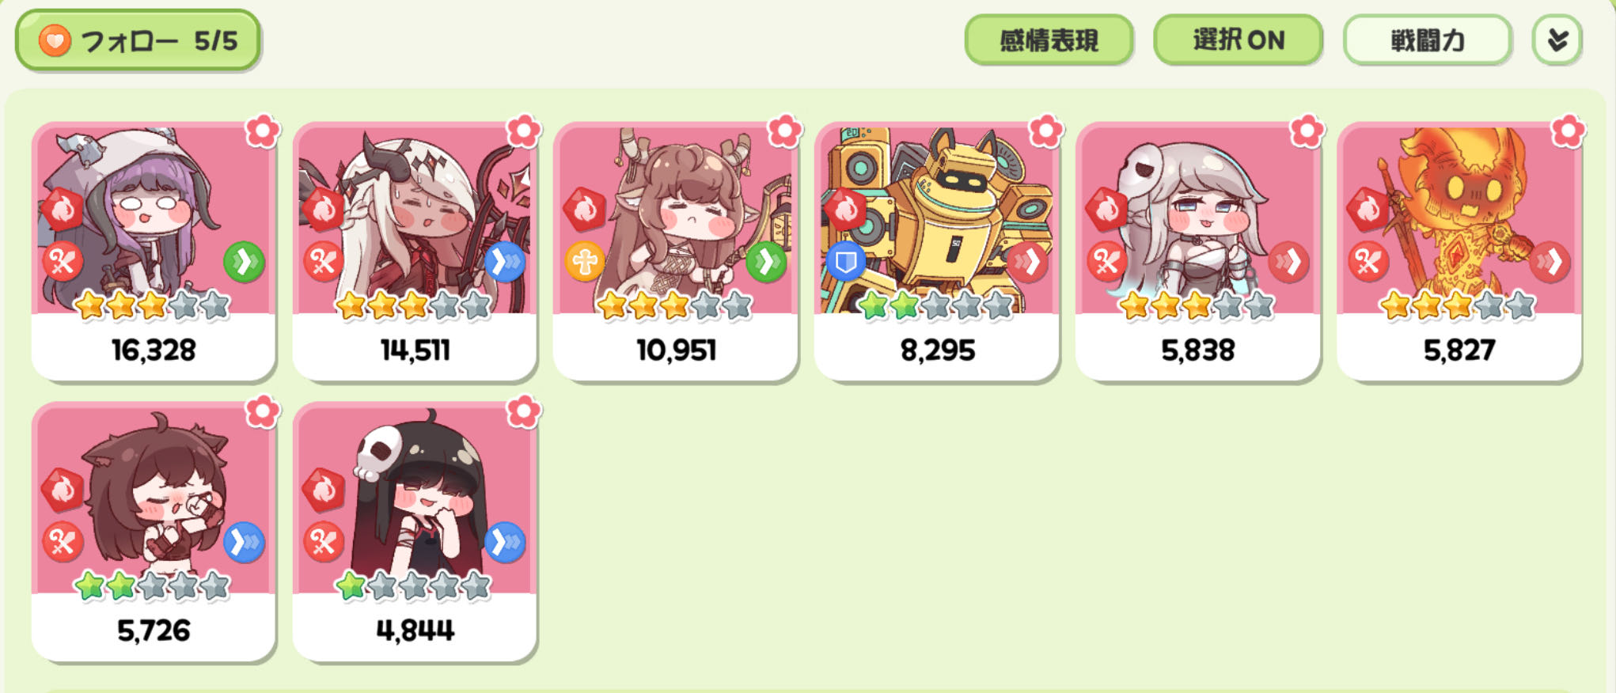Click the crossed-swords attacker icon on the 5,838 card
The image size is (1616, 693).
click(x=1106, y=262)
